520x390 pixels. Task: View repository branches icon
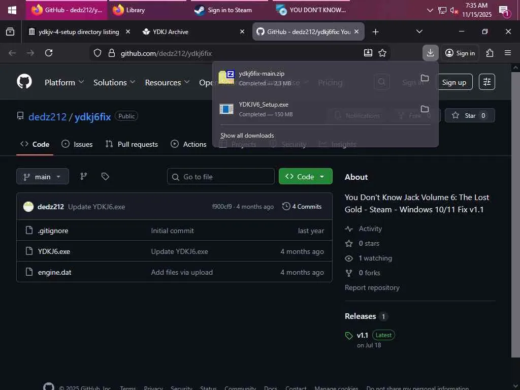pyautogui.click(x=84, y=176)
